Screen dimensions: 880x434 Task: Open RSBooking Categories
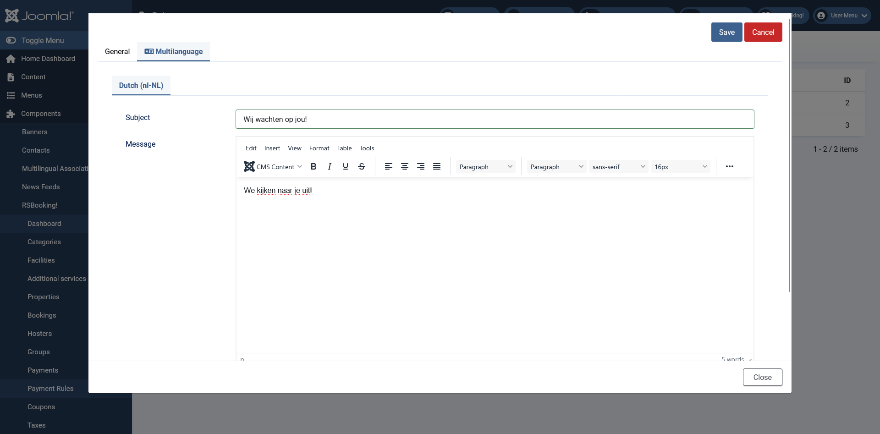[44, 242]
